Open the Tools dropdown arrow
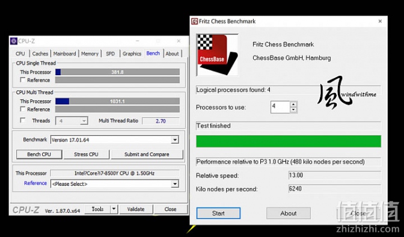The height and width of the screenshot is (237, 404). 114,209
